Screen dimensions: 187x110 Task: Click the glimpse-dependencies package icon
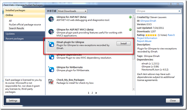tap(51, 57)
